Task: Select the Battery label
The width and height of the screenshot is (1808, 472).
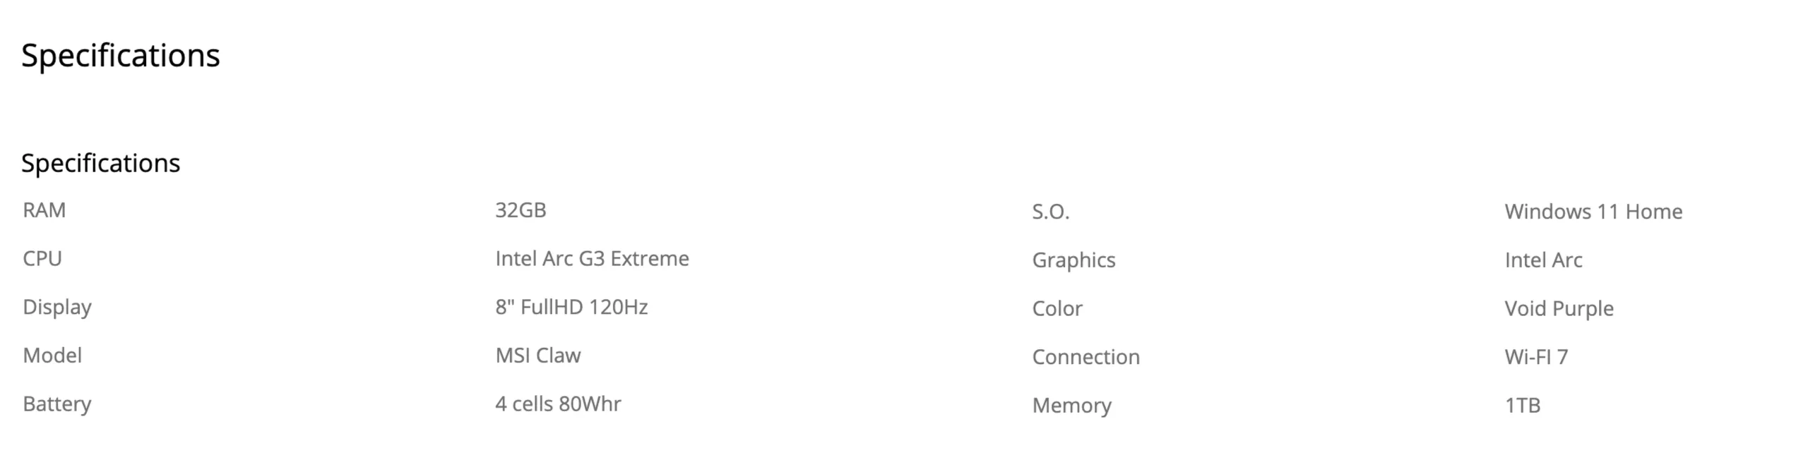Action: point(57,404)
